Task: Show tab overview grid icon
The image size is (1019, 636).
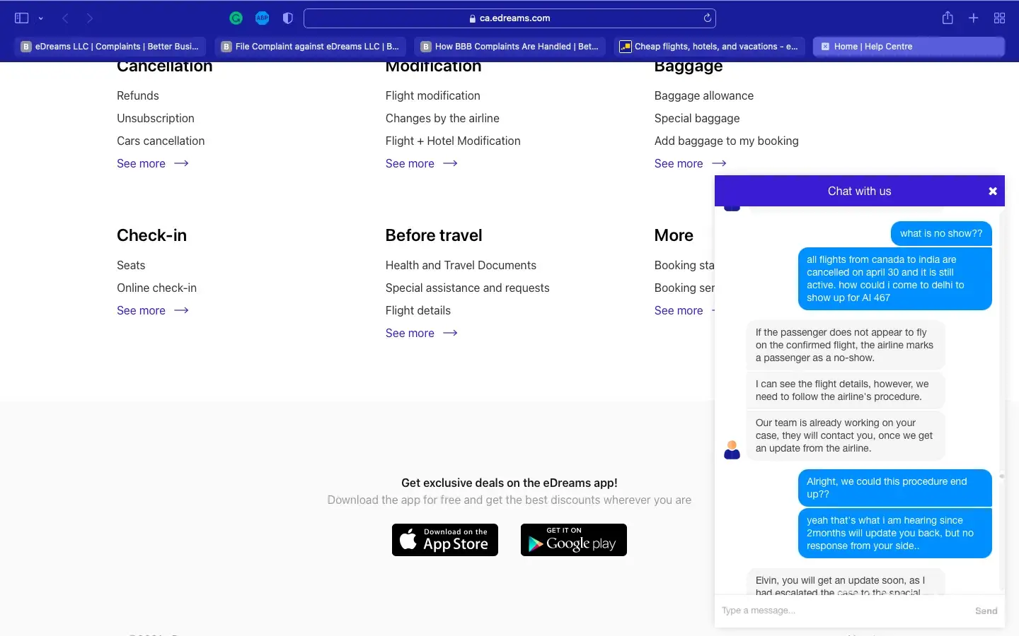Action: click(999, 18)
